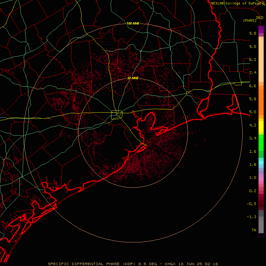This screenshot has height=266, width=266.
Task: Click the 02:16 timestamp
Action: (211, 264)
